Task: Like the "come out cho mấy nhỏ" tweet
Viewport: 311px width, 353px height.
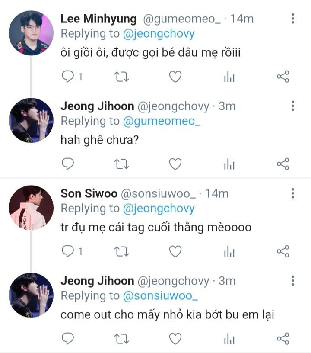Action: coord(175,338)
